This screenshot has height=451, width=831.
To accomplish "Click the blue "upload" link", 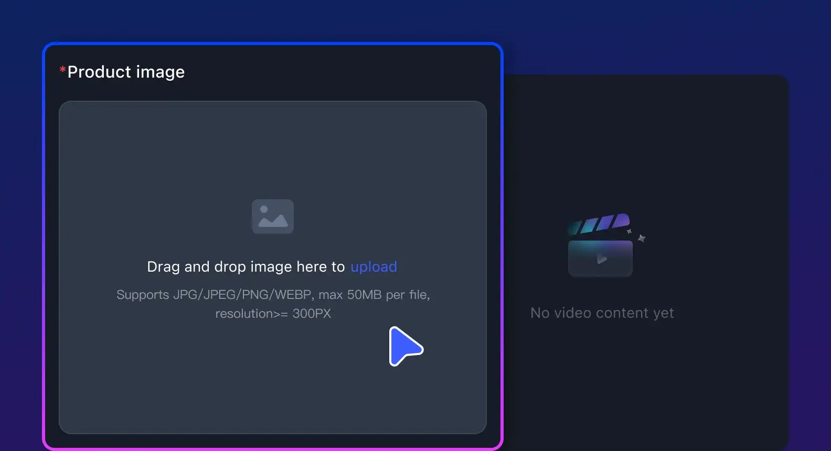I will coord(374,266).
